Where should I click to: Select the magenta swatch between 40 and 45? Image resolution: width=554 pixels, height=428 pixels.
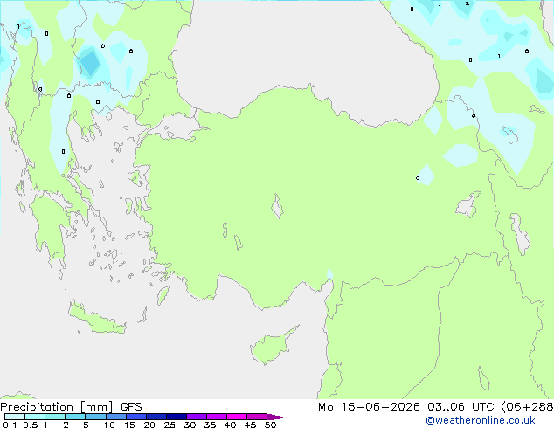tap(237, 417)
